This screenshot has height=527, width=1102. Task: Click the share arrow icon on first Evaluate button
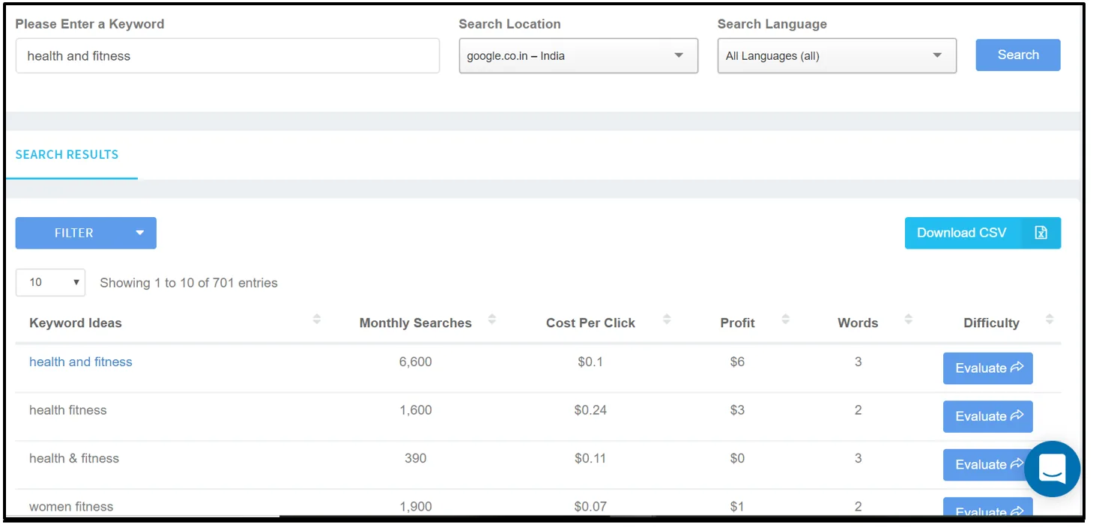1017,368
